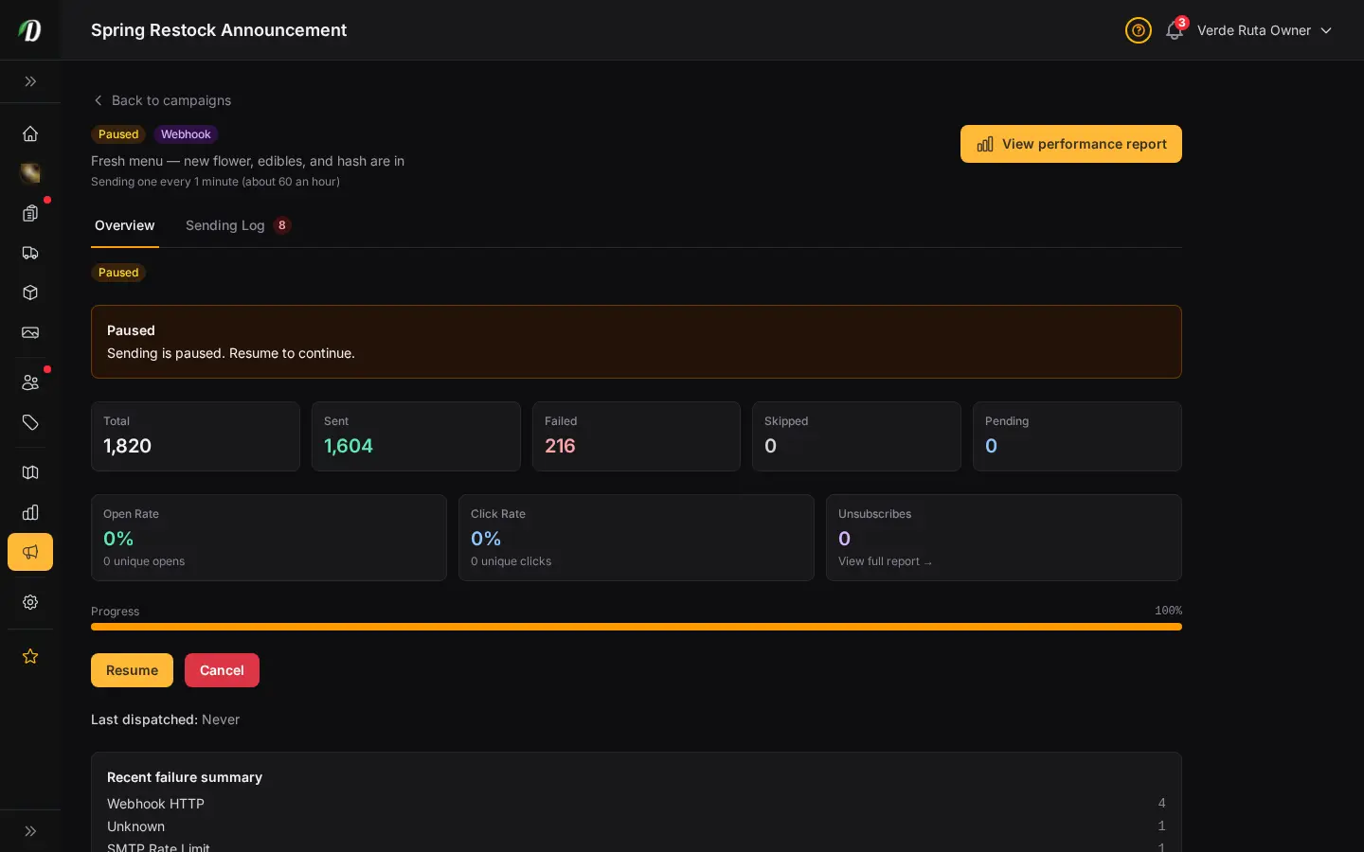This screenshot has height=852, width=1364.
Task: Expand the sidebar with the top double-chevron
Action: point(30,81)
